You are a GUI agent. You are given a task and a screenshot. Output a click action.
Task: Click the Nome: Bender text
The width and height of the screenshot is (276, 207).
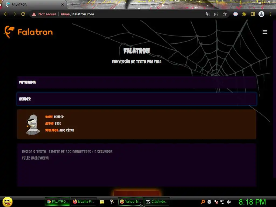tap(54, 117)
